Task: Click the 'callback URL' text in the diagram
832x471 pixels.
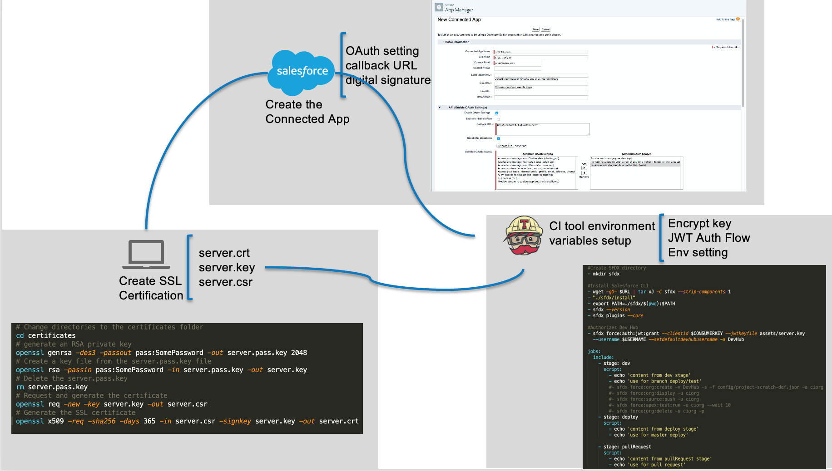Action: [381, 65]
